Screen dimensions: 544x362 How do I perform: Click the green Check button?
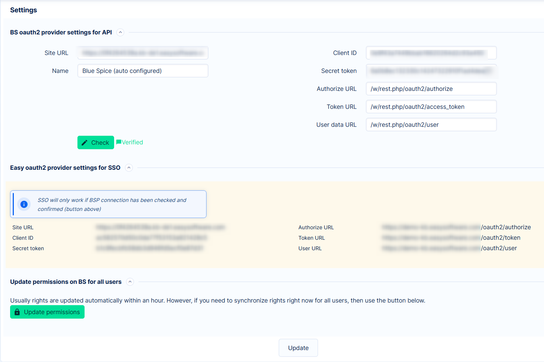96,142
